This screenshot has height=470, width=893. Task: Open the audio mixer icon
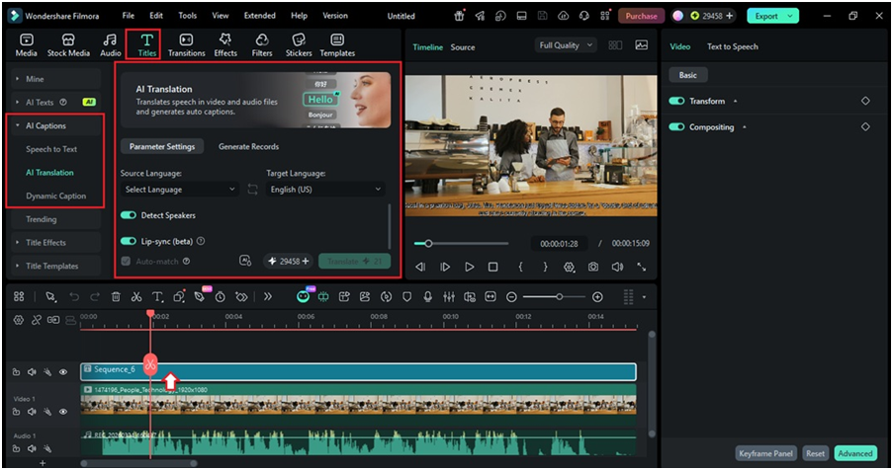449,296
